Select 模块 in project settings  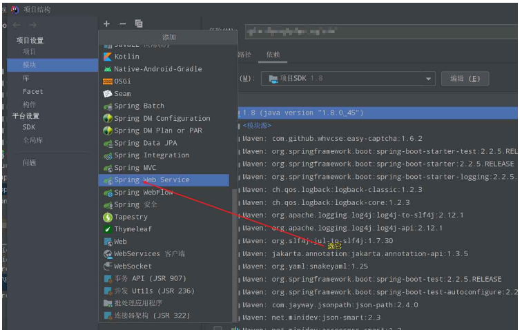point(52,65)
